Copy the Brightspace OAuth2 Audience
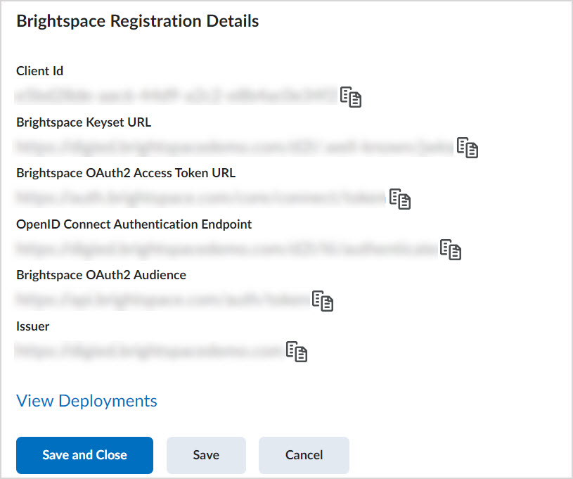This screenshot has height=479, width=573. [x=323, y=301]
